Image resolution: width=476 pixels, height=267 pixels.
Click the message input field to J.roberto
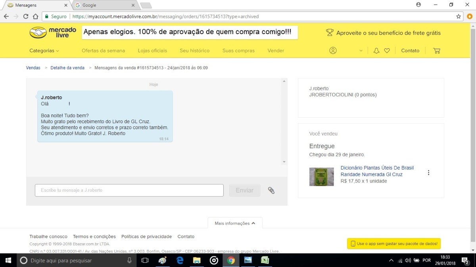tap(129, 190)
